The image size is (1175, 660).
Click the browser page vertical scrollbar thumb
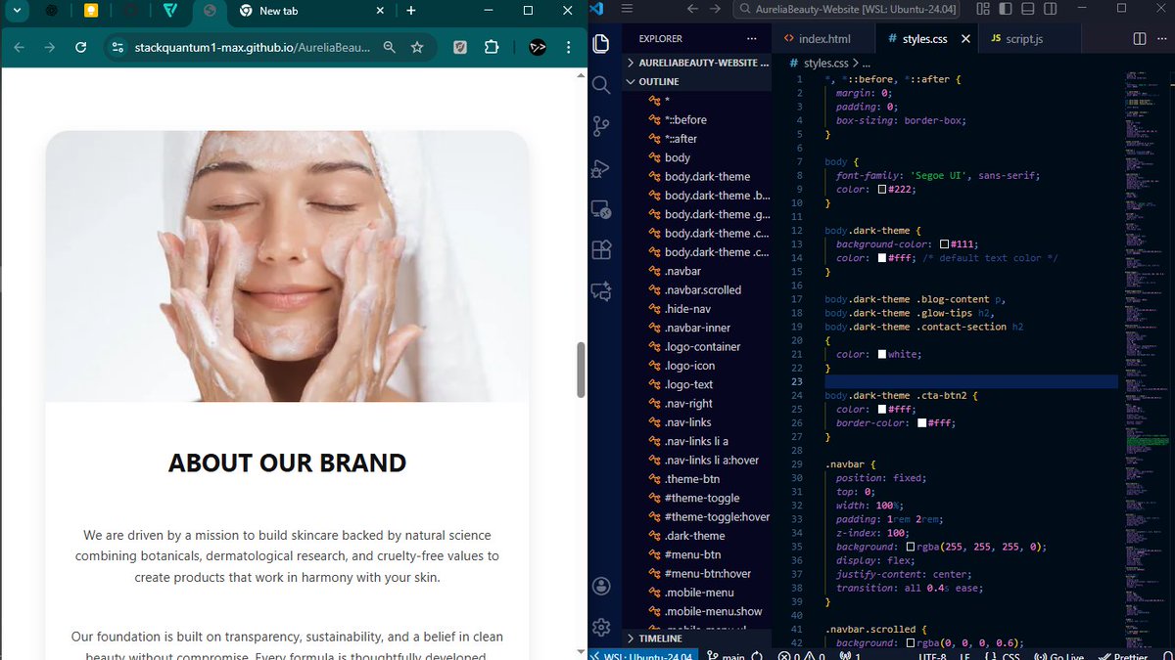[x=581, y=370]
